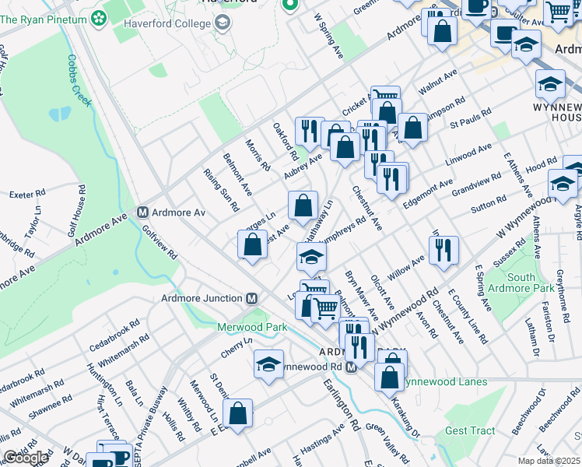
Task: Select shopping bag marker near St Denis
Action: pos(237,415)
